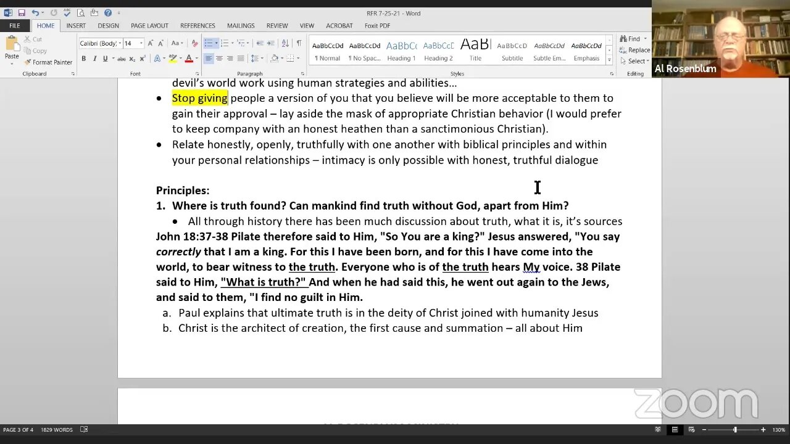Viewport: 790px width, 444px height.
Task: Apply the Title style
Action: pyautogui.click(x=475, y=50)
